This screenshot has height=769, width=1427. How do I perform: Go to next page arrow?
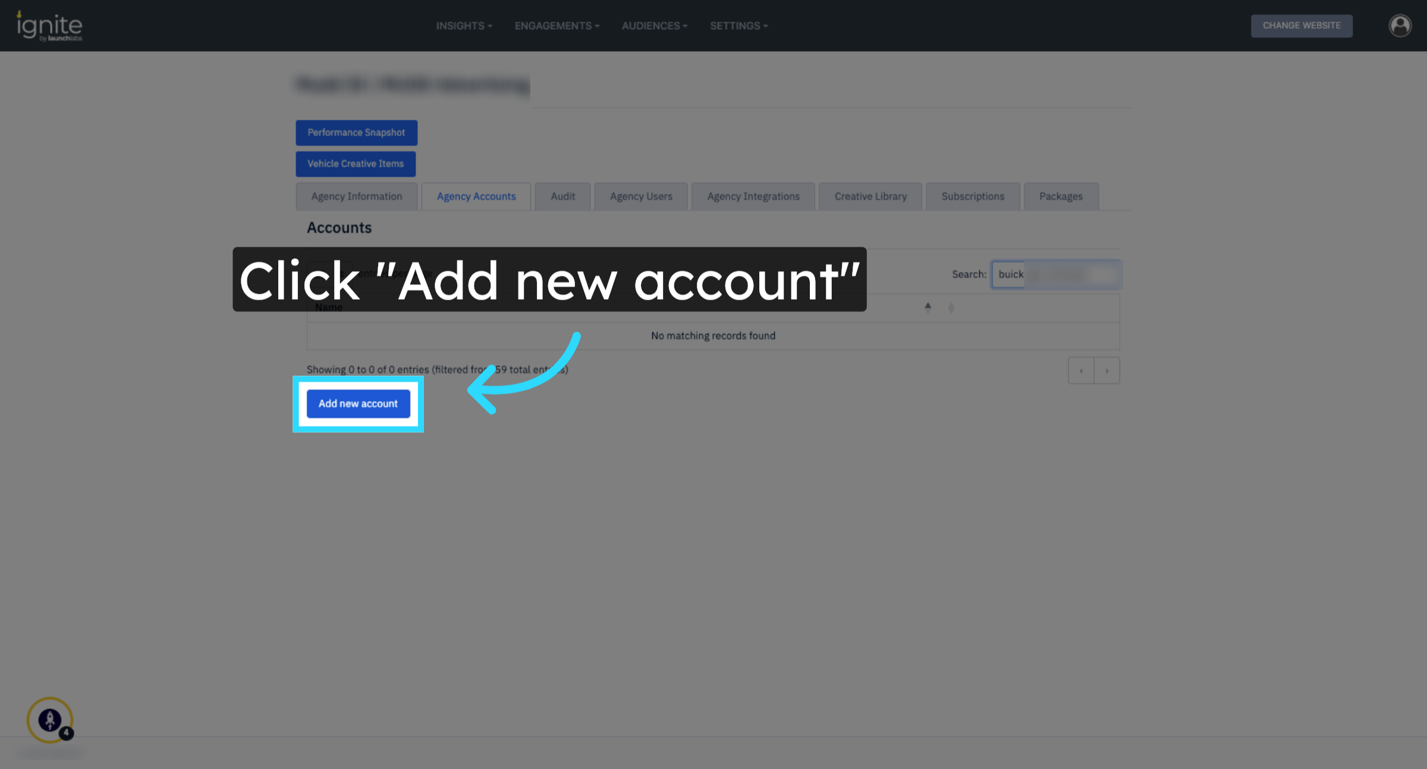click(x=1107, y=371)
